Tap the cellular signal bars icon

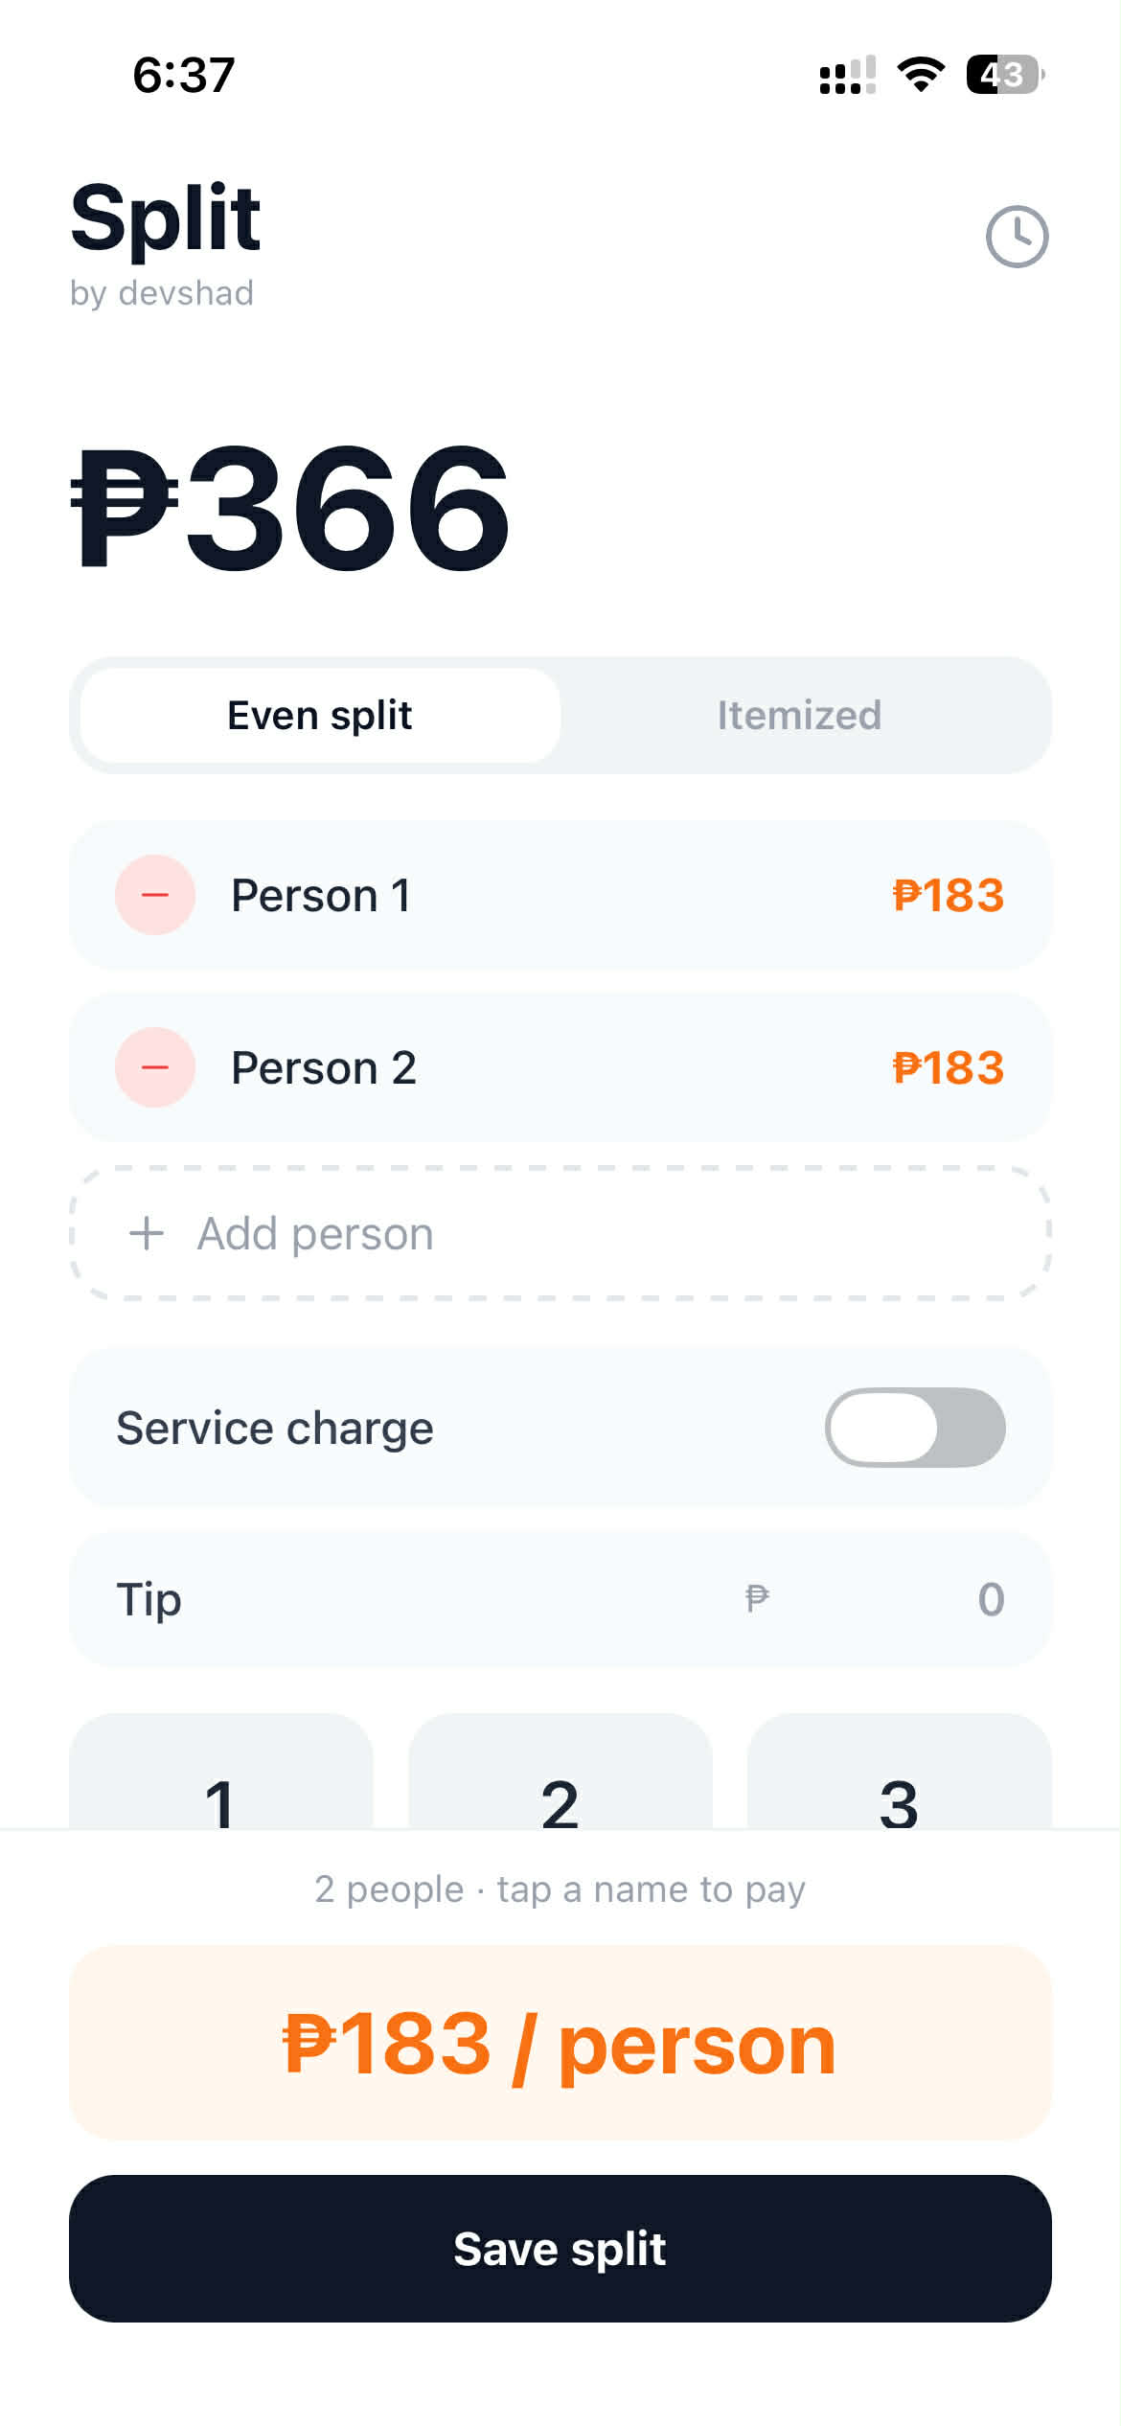[x=848, y=75]
